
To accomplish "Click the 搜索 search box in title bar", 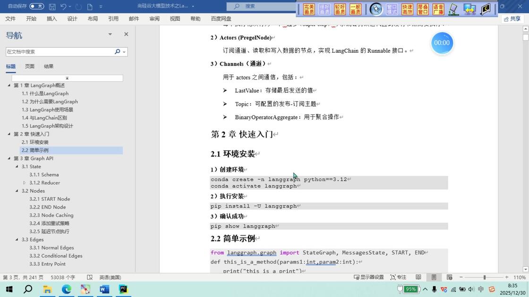I will 262,6.
